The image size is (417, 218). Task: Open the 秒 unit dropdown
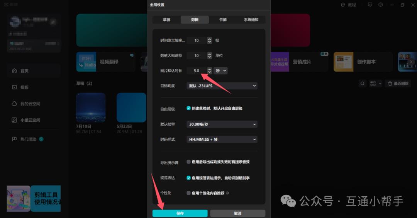pos(220,71)
